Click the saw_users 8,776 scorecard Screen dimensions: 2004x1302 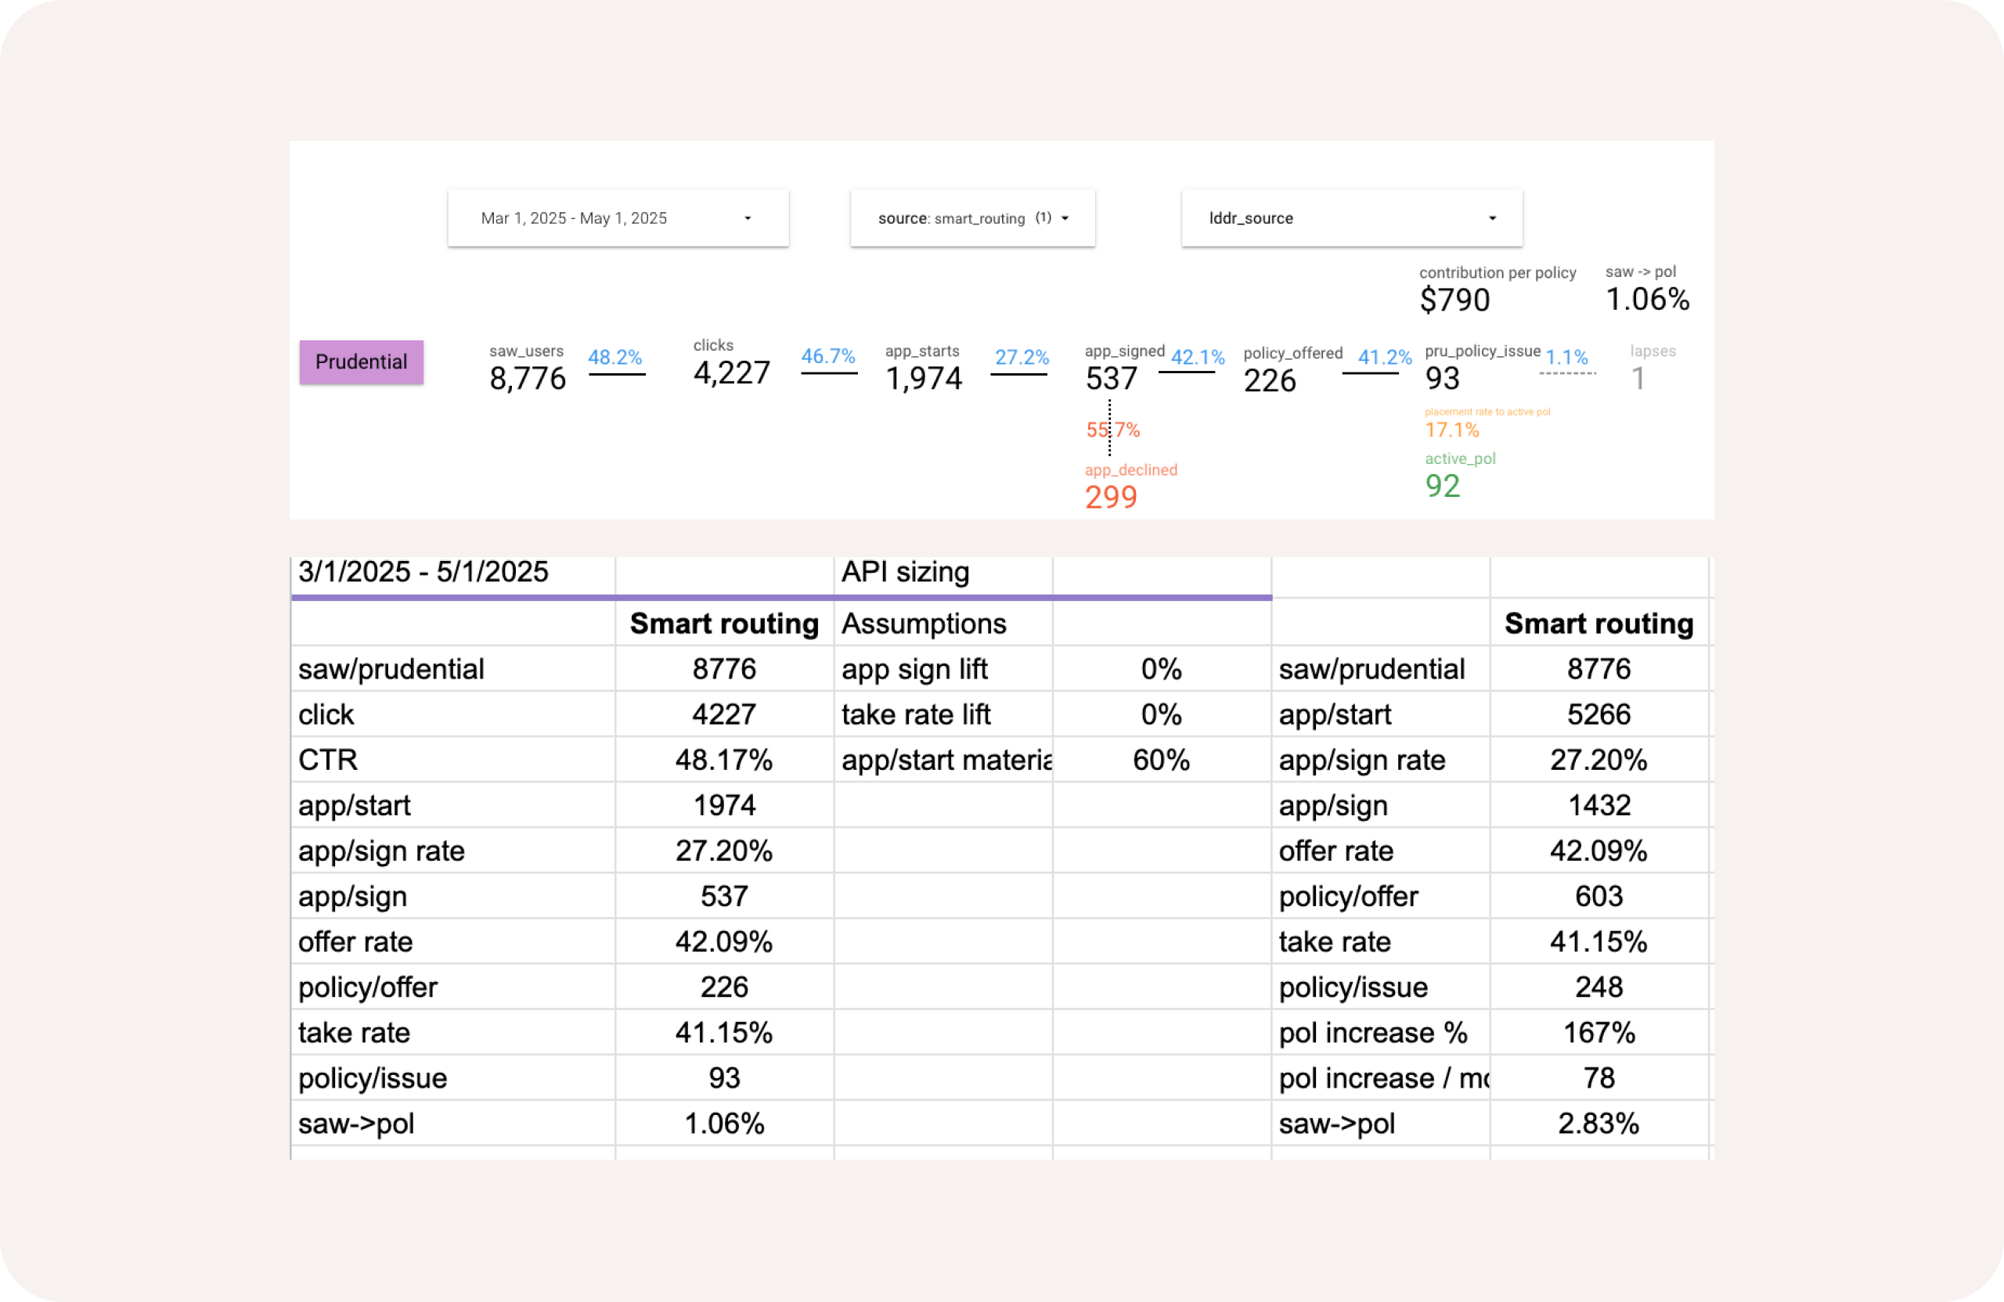(527, 377)
